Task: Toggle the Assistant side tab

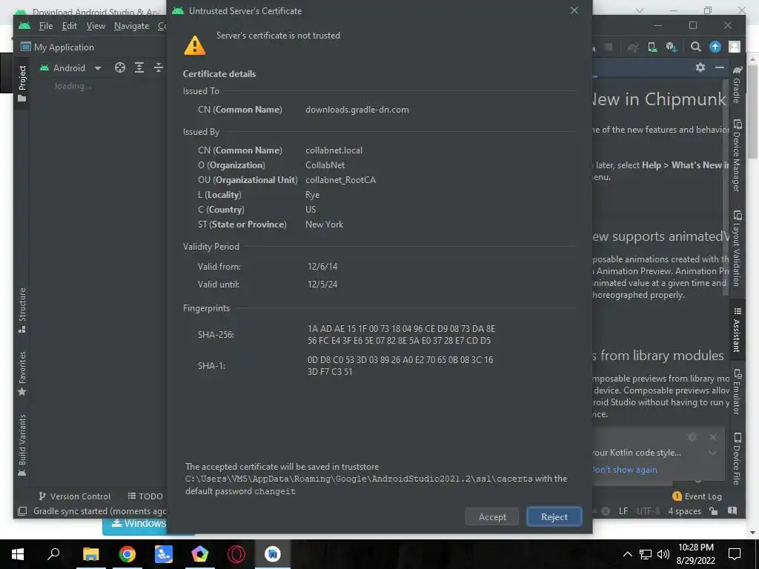Action: point(736,330)
